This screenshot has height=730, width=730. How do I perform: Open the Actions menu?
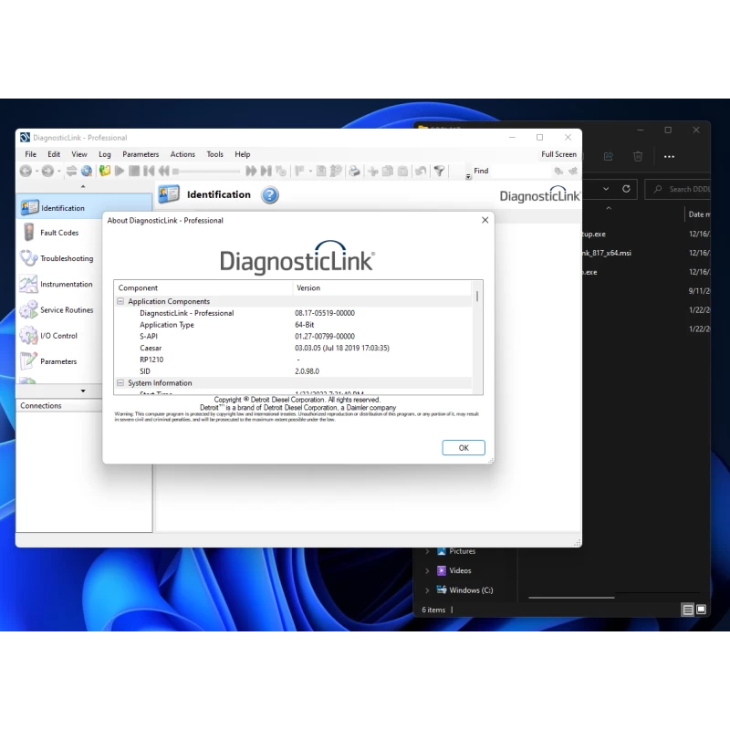coord(182,154)
